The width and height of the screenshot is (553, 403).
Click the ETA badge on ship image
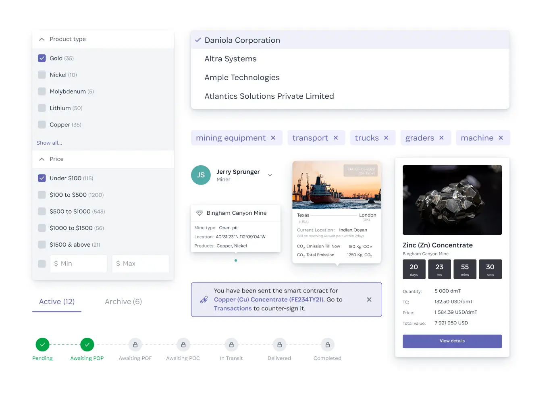click(x=360, y=171)
